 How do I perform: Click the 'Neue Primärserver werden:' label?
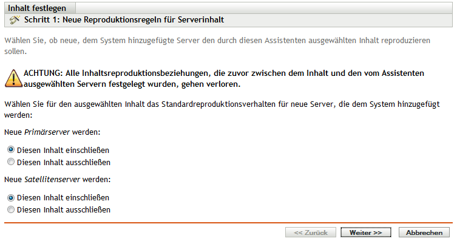(52, 132)
